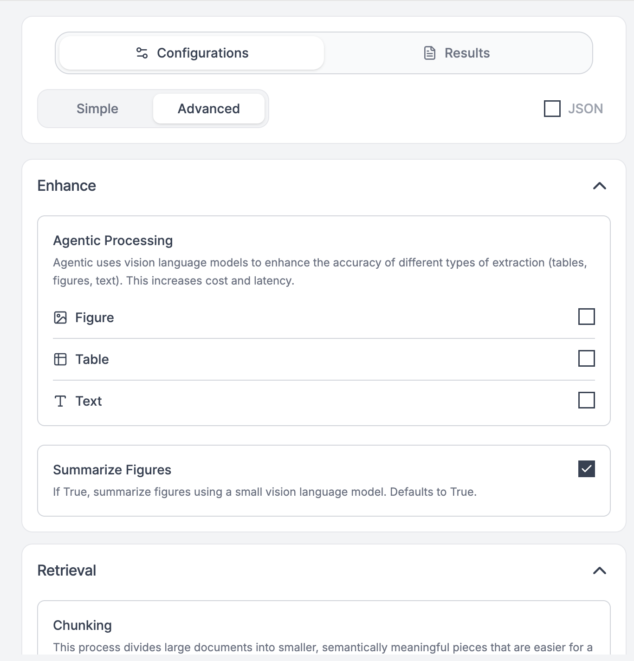Collapse the Enhance section chevron
The image size is (634, 661).
click(x=600, y=186)
